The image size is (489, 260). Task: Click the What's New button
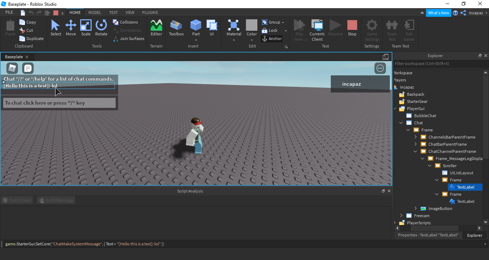tap(439, 13)
